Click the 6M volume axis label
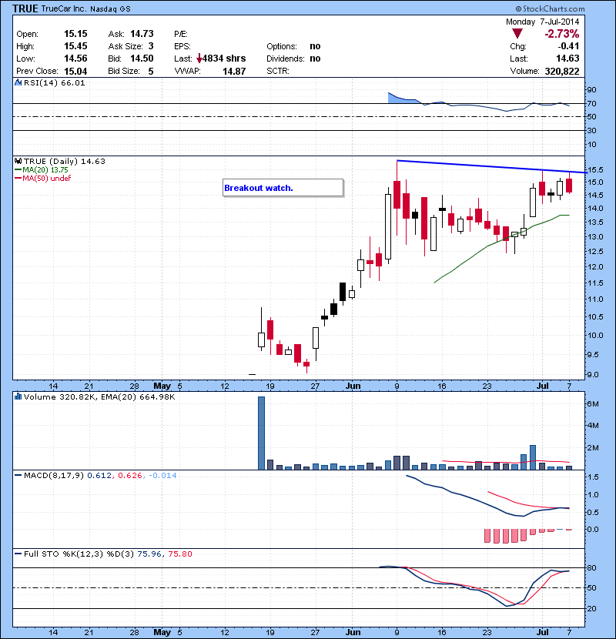Screen dimensions: 616x639 pos(592,404)
